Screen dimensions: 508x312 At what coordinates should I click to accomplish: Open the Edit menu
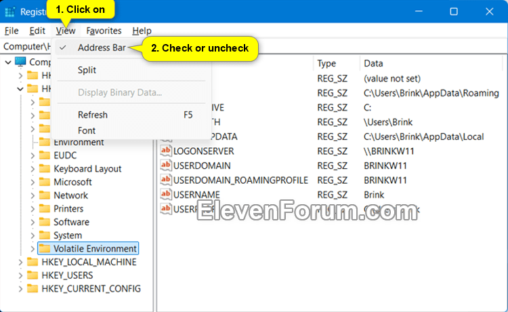37,31
